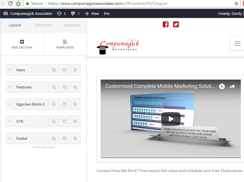Click the video Share arrow icon
Viewport: 244px width, 182px height.
[x=232, y=86]
